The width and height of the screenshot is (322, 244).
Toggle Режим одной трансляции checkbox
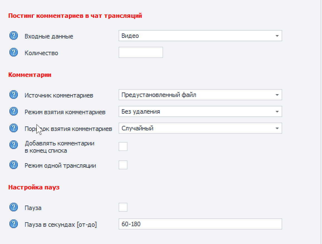tap(123, 165)
